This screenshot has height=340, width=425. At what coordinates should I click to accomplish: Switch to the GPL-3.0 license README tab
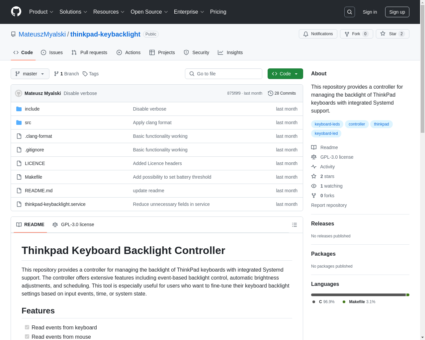(73, 225)
